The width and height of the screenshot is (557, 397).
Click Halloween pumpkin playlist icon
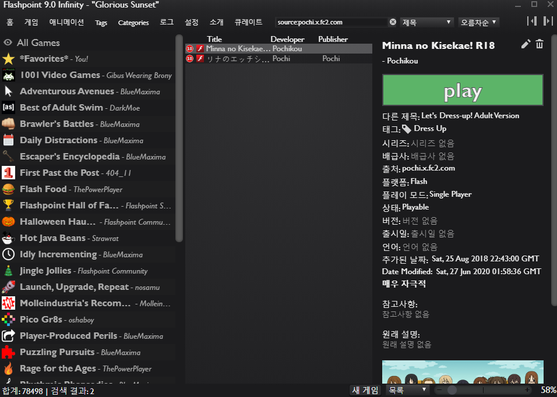click(9, 222)
